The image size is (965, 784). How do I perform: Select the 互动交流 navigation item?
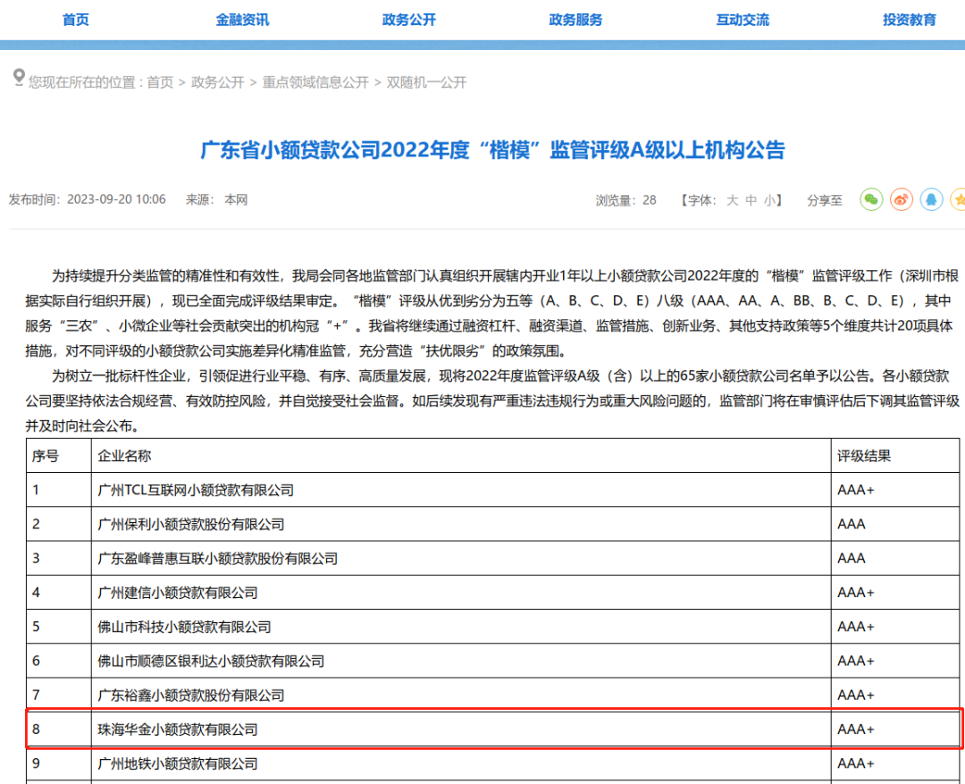click(x=743, y=20)
